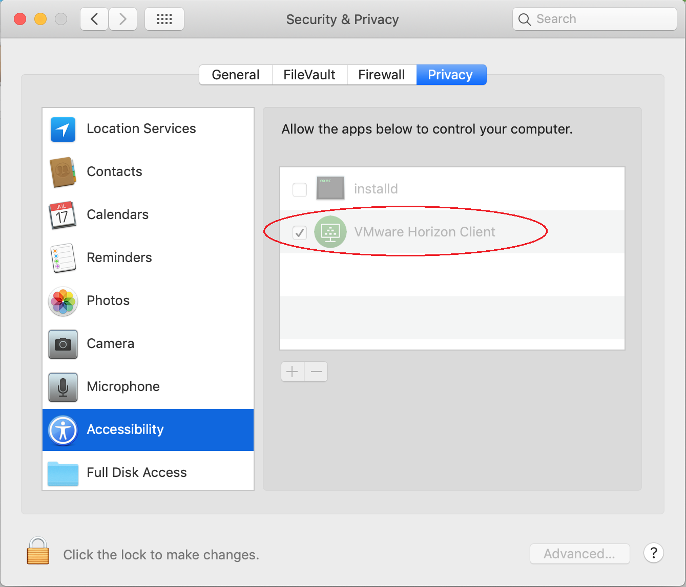Viewport: 686px width, 587px height.
Task: Select the Location Services icon
Action: [x=63, y=129]
